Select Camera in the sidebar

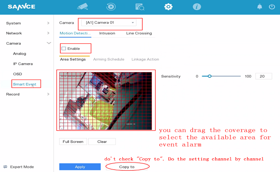coord(13,43)
